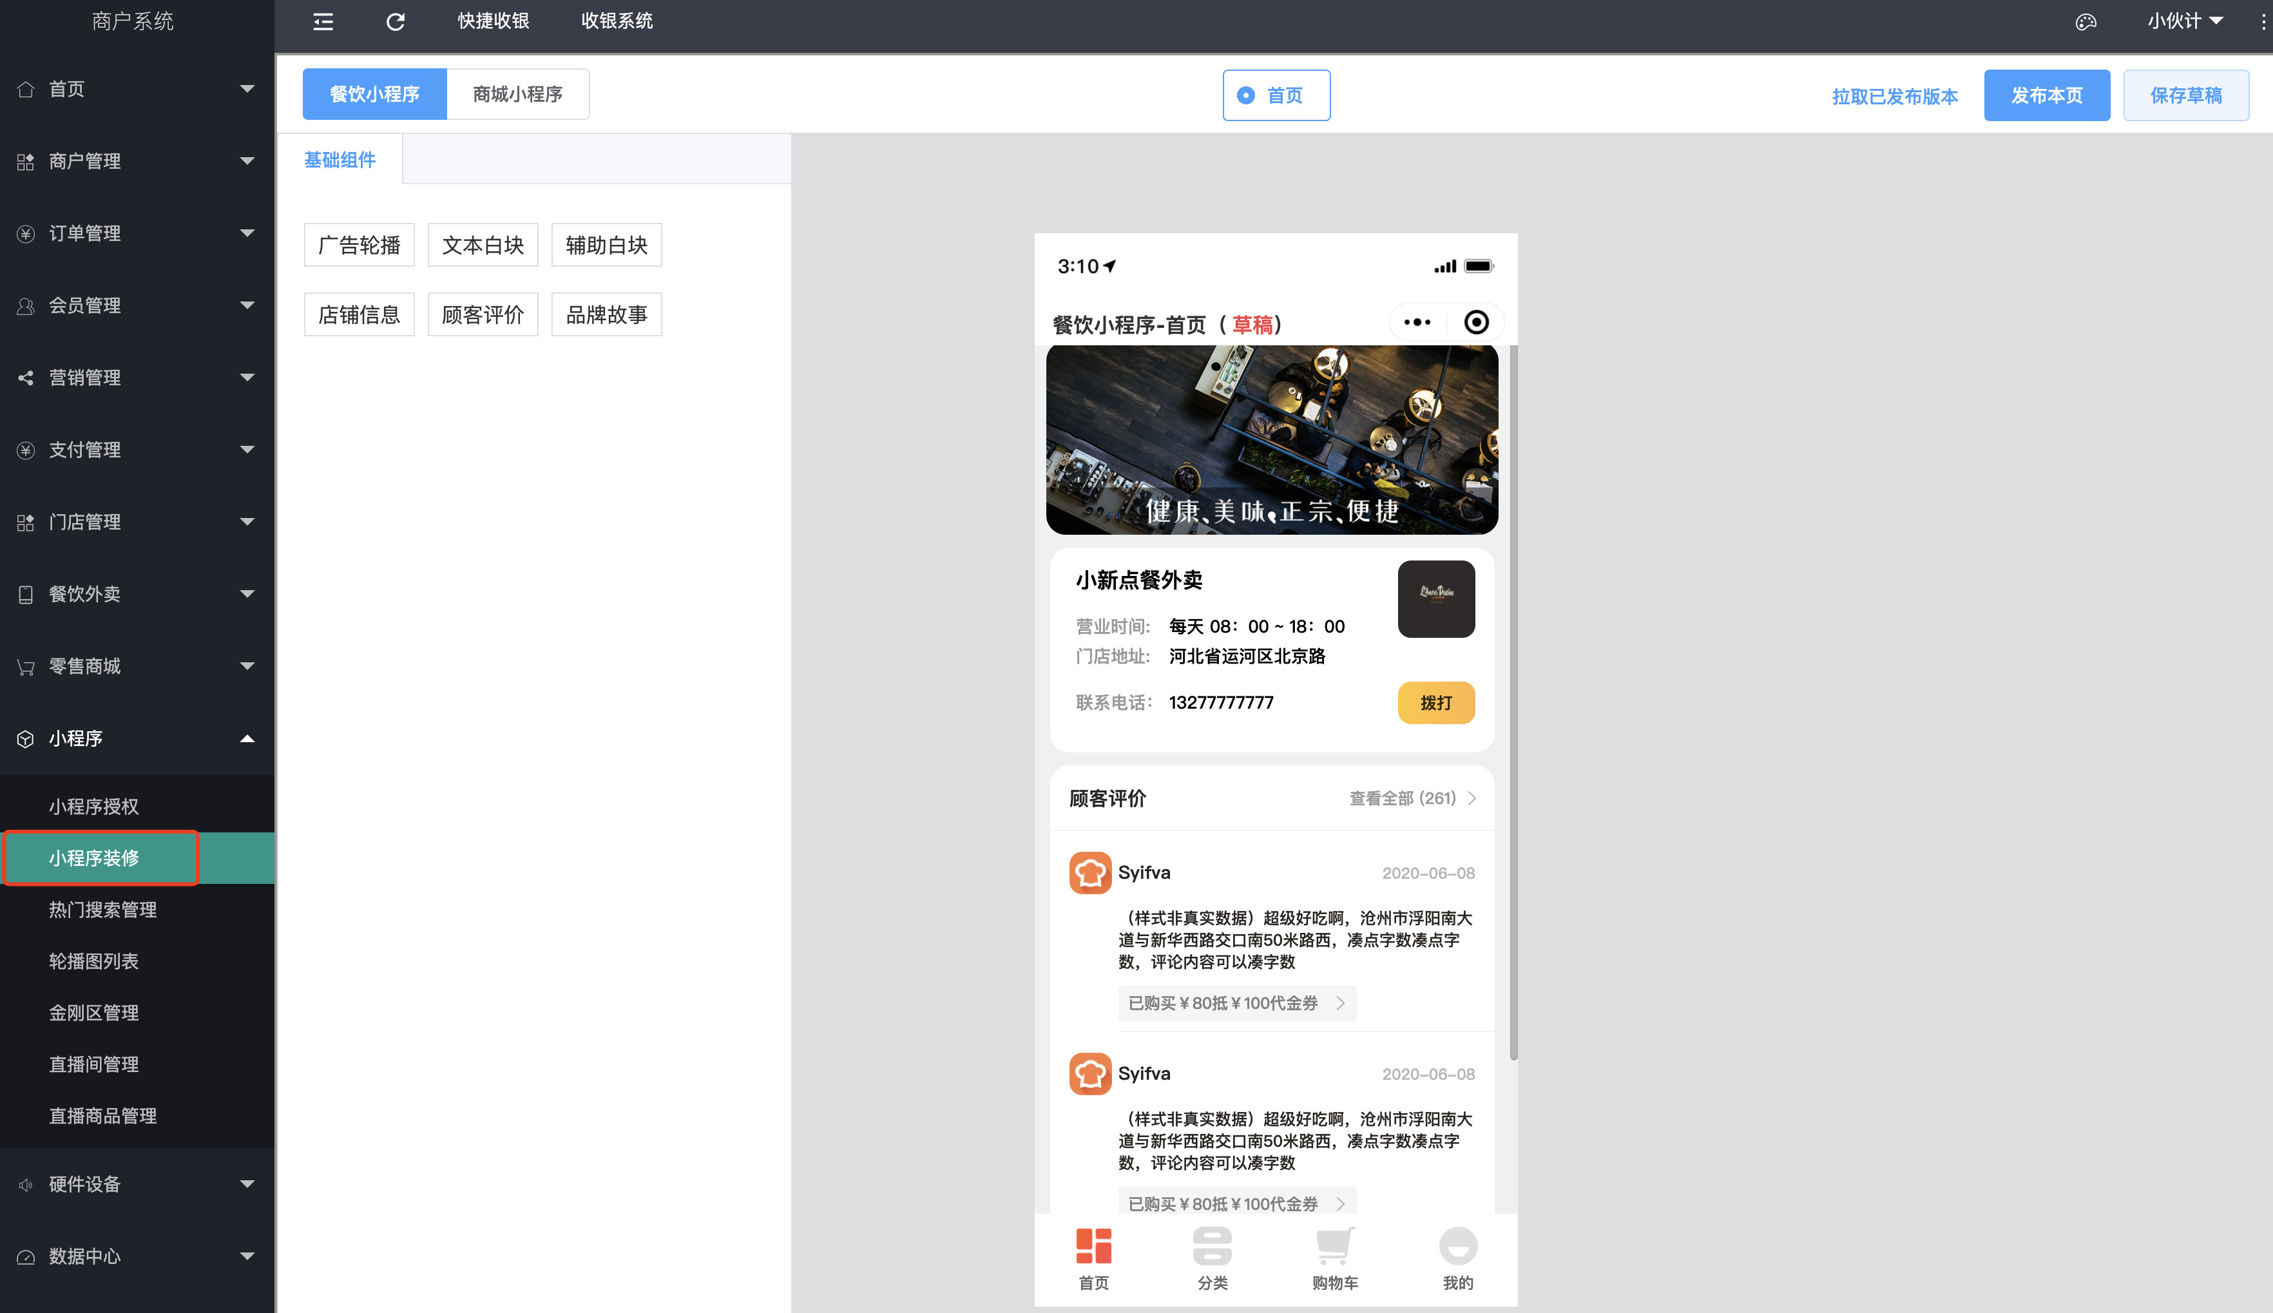The height and width of the screenshot is (1313, 2273).
Task: Tap the yellow 拨打 call button
Action: [1436, 702]
